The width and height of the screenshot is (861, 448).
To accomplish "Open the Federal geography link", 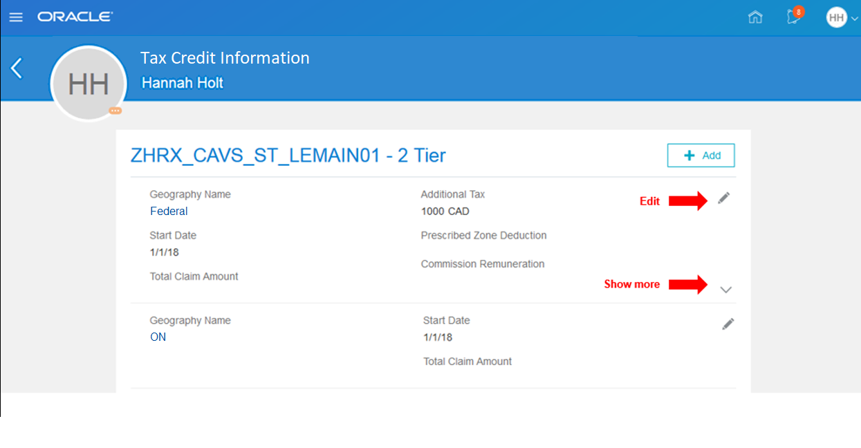I will point(169,211).
